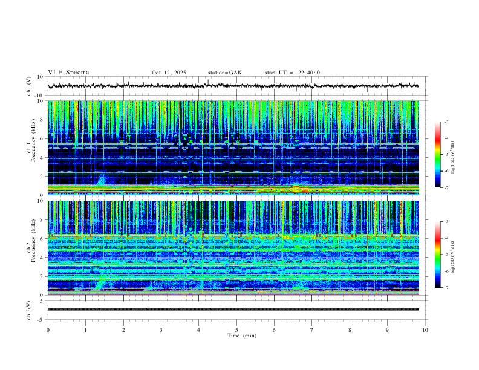Viewport: 479px width, 370px height.
Task: Click the ch.2 "Frequency (kHz)" axis label
Action: 33,241
